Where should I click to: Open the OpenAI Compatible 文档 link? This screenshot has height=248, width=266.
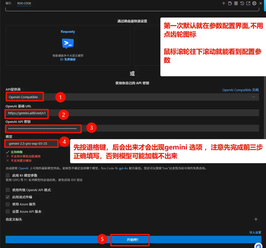coord(240,90)
